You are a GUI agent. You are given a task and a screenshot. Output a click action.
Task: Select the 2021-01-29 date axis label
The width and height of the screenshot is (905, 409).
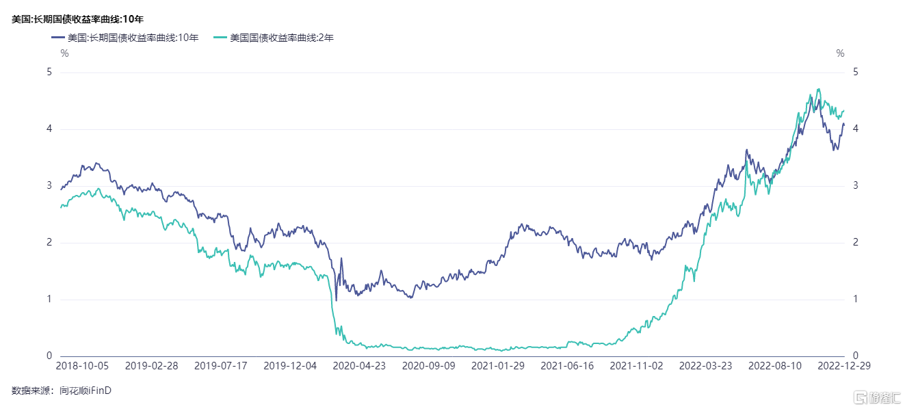click(x=497, y=366)
